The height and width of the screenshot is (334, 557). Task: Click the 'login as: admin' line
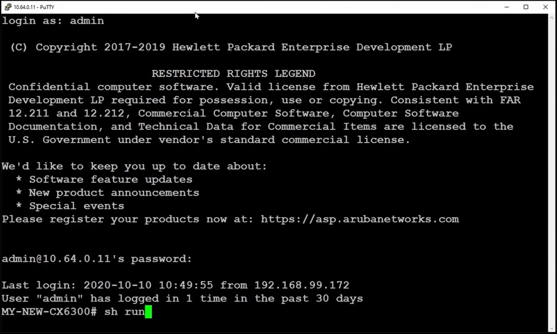click(x=53, y=21)
